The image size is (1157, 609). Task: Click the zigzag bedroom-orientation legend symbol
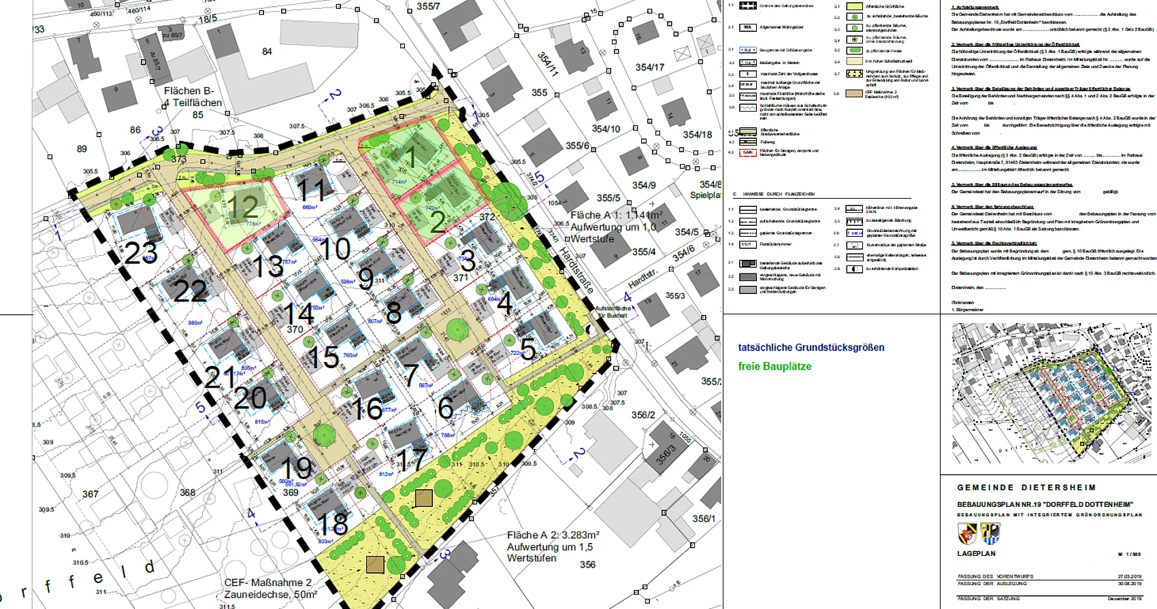748,108
